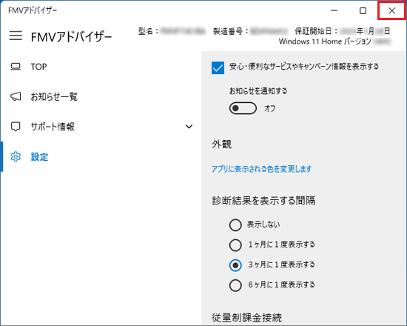The height and width of the screenshot is (326, 407).
Task: Uncheck 安心・便利なサービスやキャンペーン情報を表示する checkbox
Action: click(218, 68)
